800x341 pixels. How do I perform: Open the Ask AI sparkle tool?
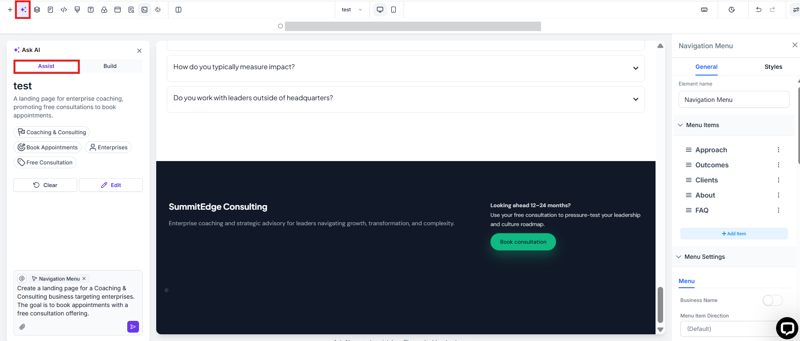tap(23, 10)
